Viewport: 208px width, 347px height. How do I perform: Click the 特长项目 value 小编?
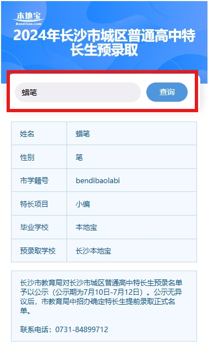pos(83,204)
